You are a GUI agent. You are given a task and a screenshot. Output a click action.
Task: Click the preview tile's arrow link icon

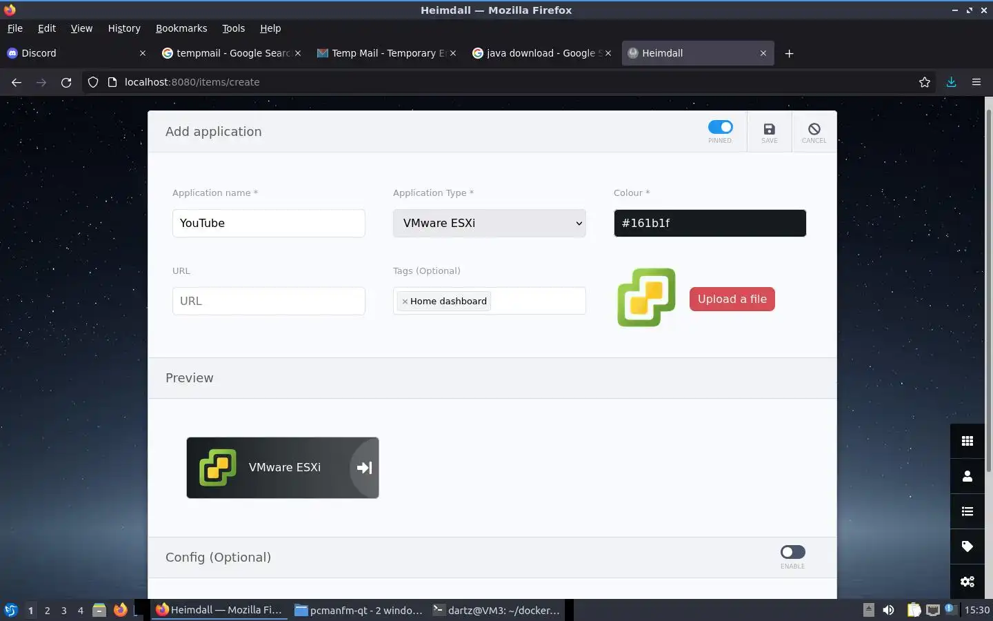(364, 468)
